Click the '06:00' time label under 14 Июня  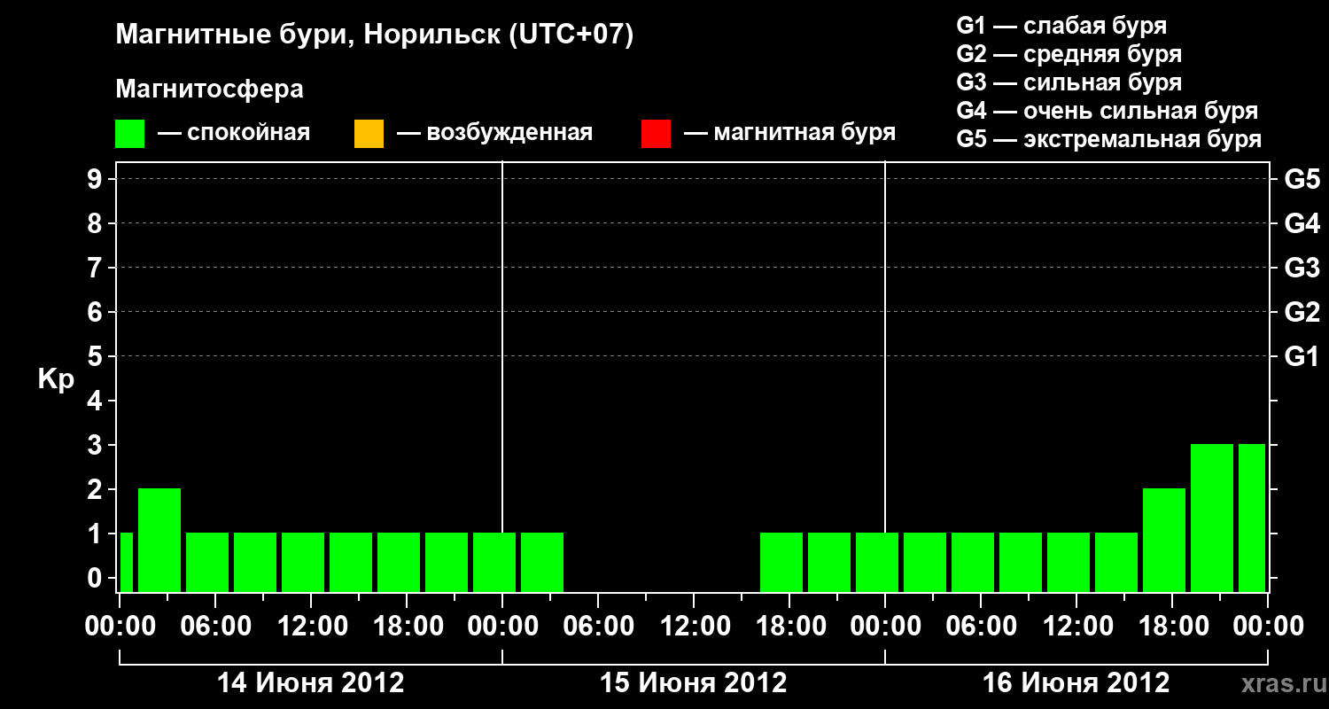pos(215,627)
